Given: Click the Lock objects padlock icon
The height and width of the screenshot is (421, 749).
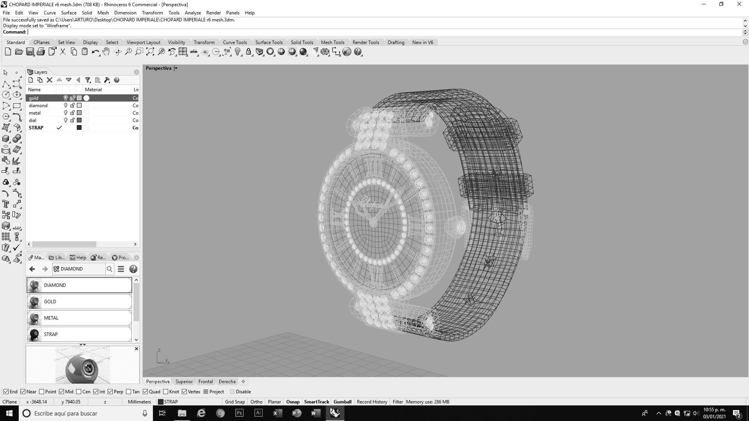Looking at the screenshot, I should (x=248, y=51).
